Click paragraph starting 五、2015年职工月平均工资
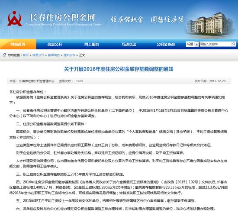 coord(106,201)
